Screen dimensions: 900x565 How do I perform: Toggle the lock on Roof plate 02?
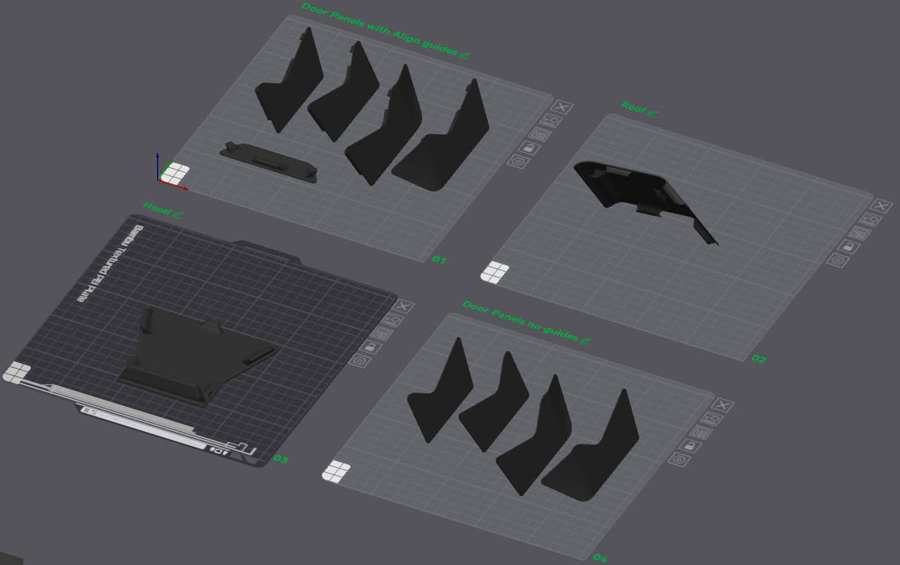[x=848, y=246]
